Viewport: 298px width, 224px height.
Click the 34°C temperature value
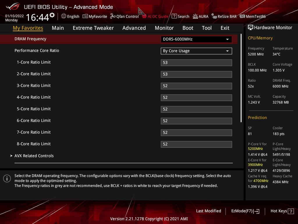coord(276,54)
